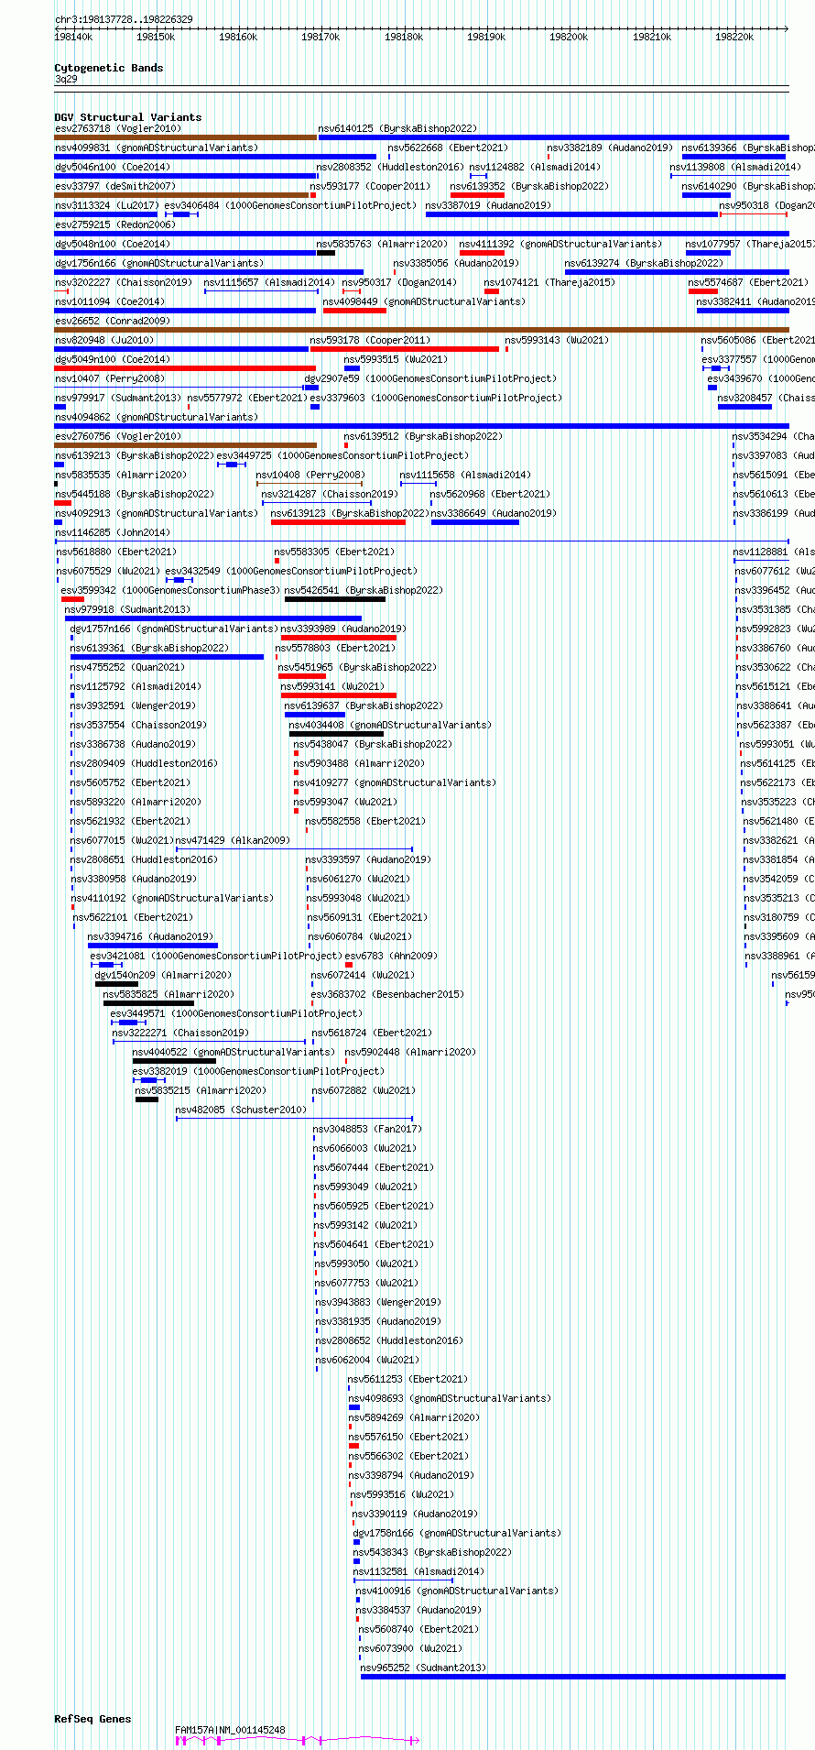Open nsv1124882 (Alsmadi2014) variant
This screenshot has height=1750, width=815.
tap(535, 167)
